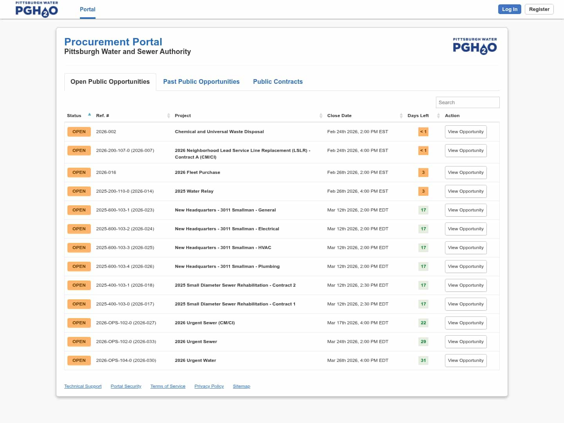Viewport: 564px width, 423px height.
Task: Sort by Days Left column arrows
Action: pyautogui.click(x=438, y=116)
